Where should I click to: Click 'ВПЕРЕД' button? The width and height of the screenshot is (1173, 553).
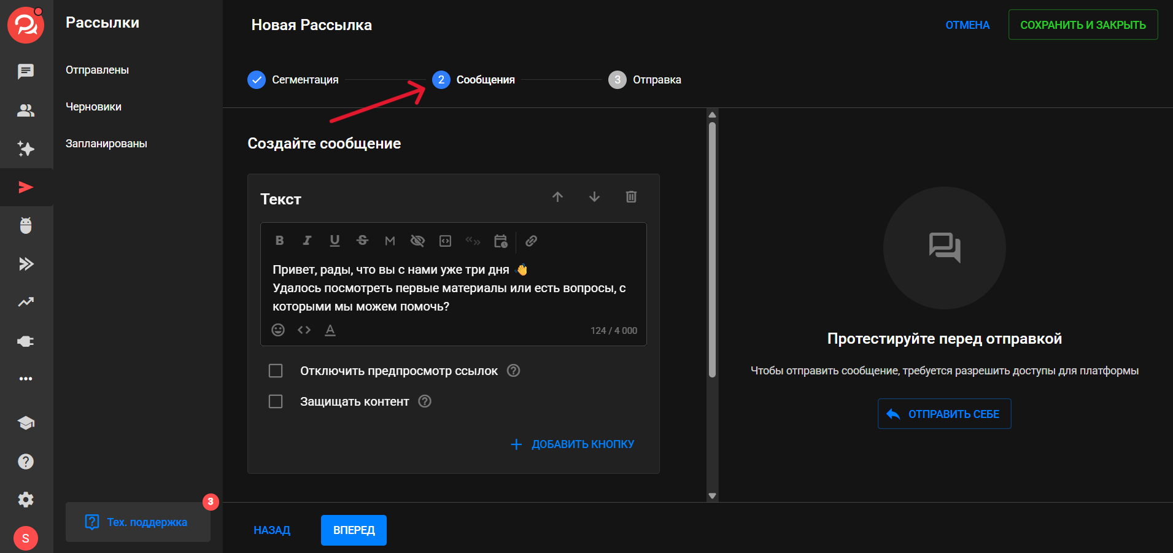tap(354, 530)
